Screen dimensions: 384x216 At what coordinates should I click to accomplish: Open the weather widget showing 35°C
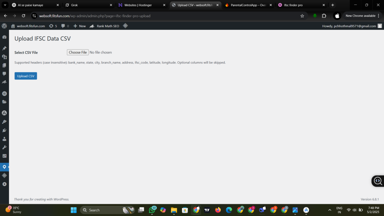[13, 210]
